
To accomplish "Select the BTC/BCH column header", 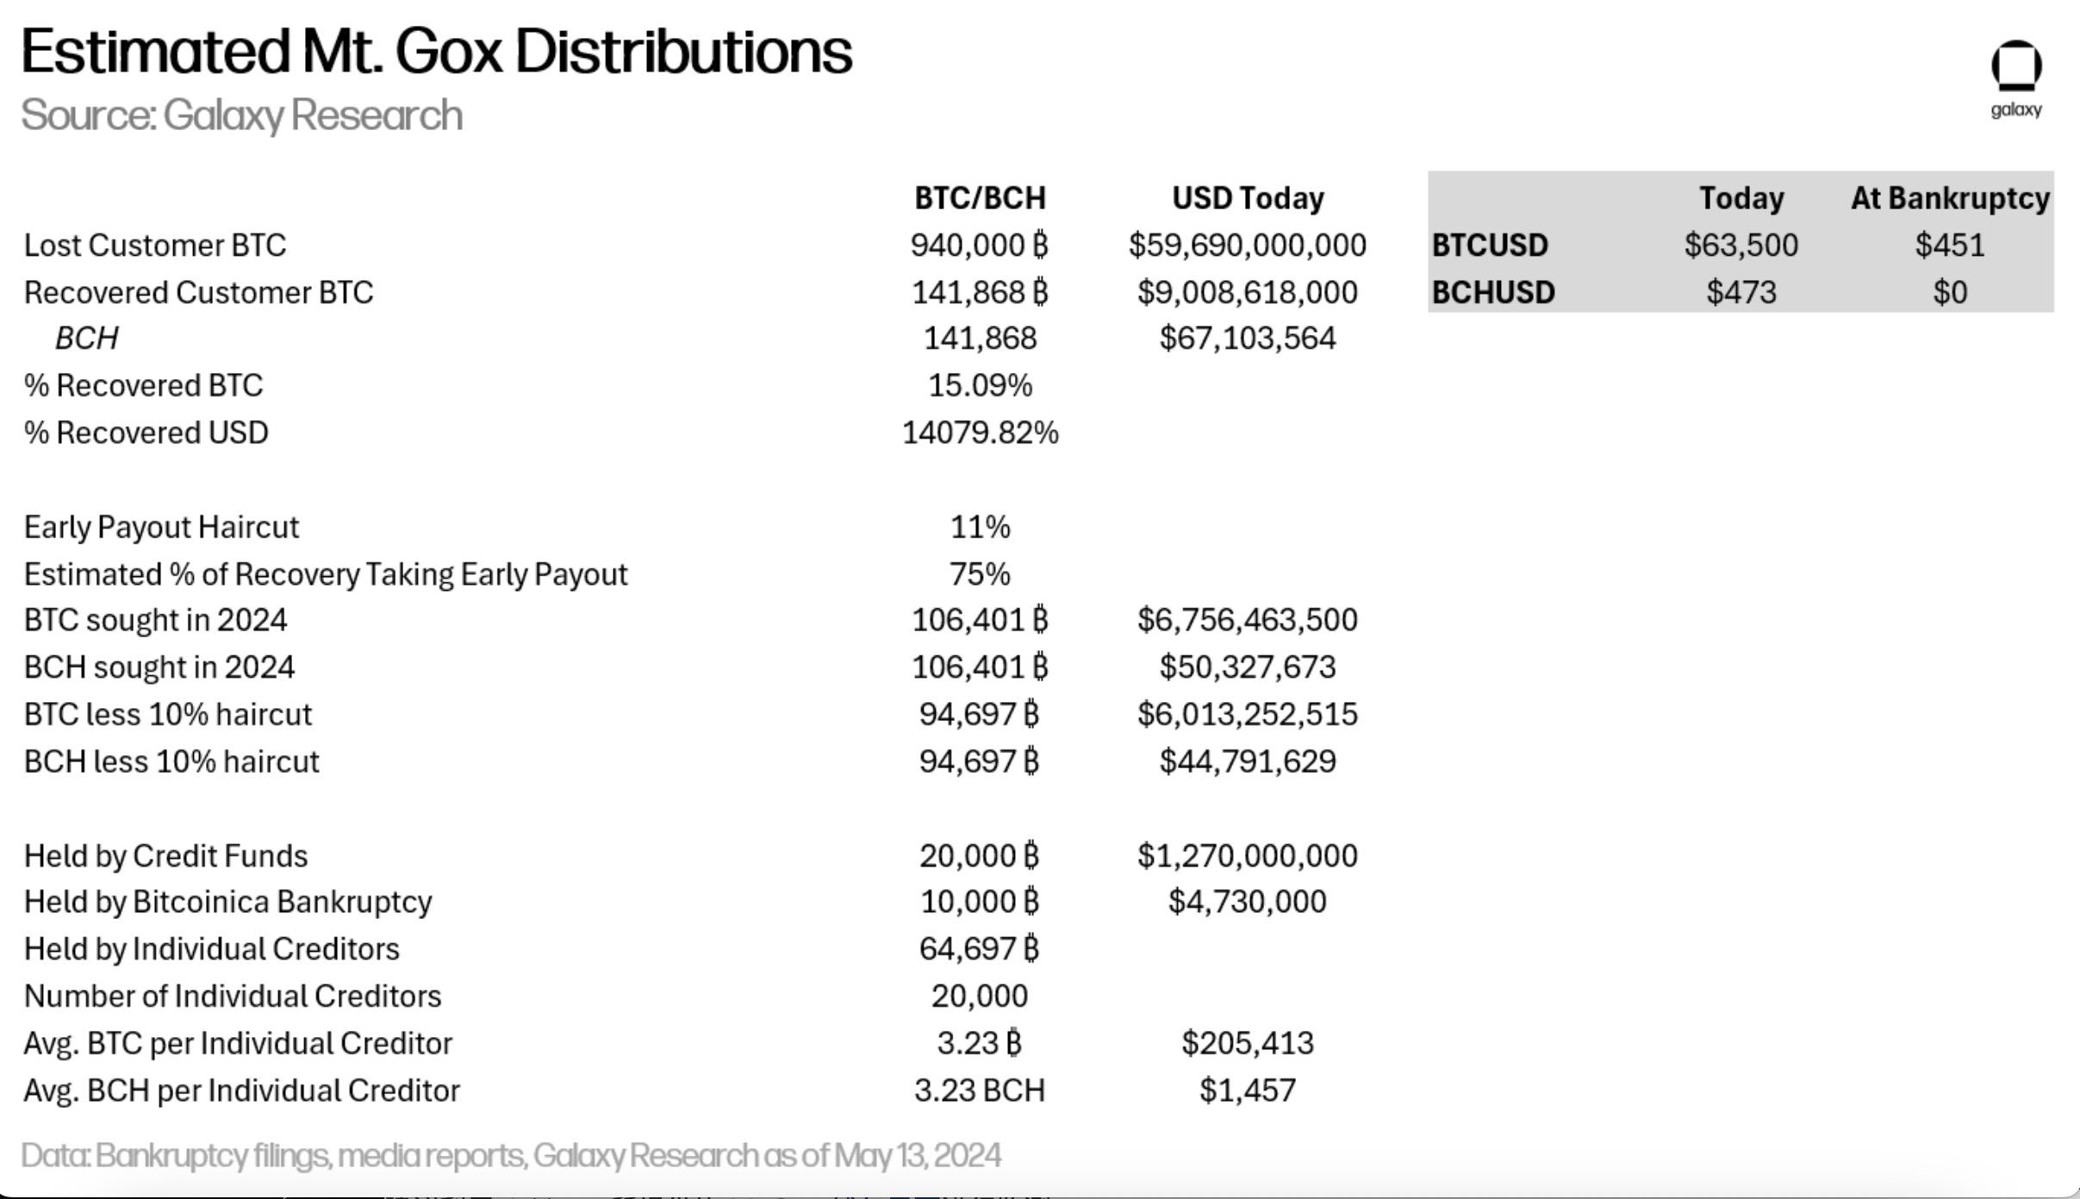I will click(x=980, y=198).
